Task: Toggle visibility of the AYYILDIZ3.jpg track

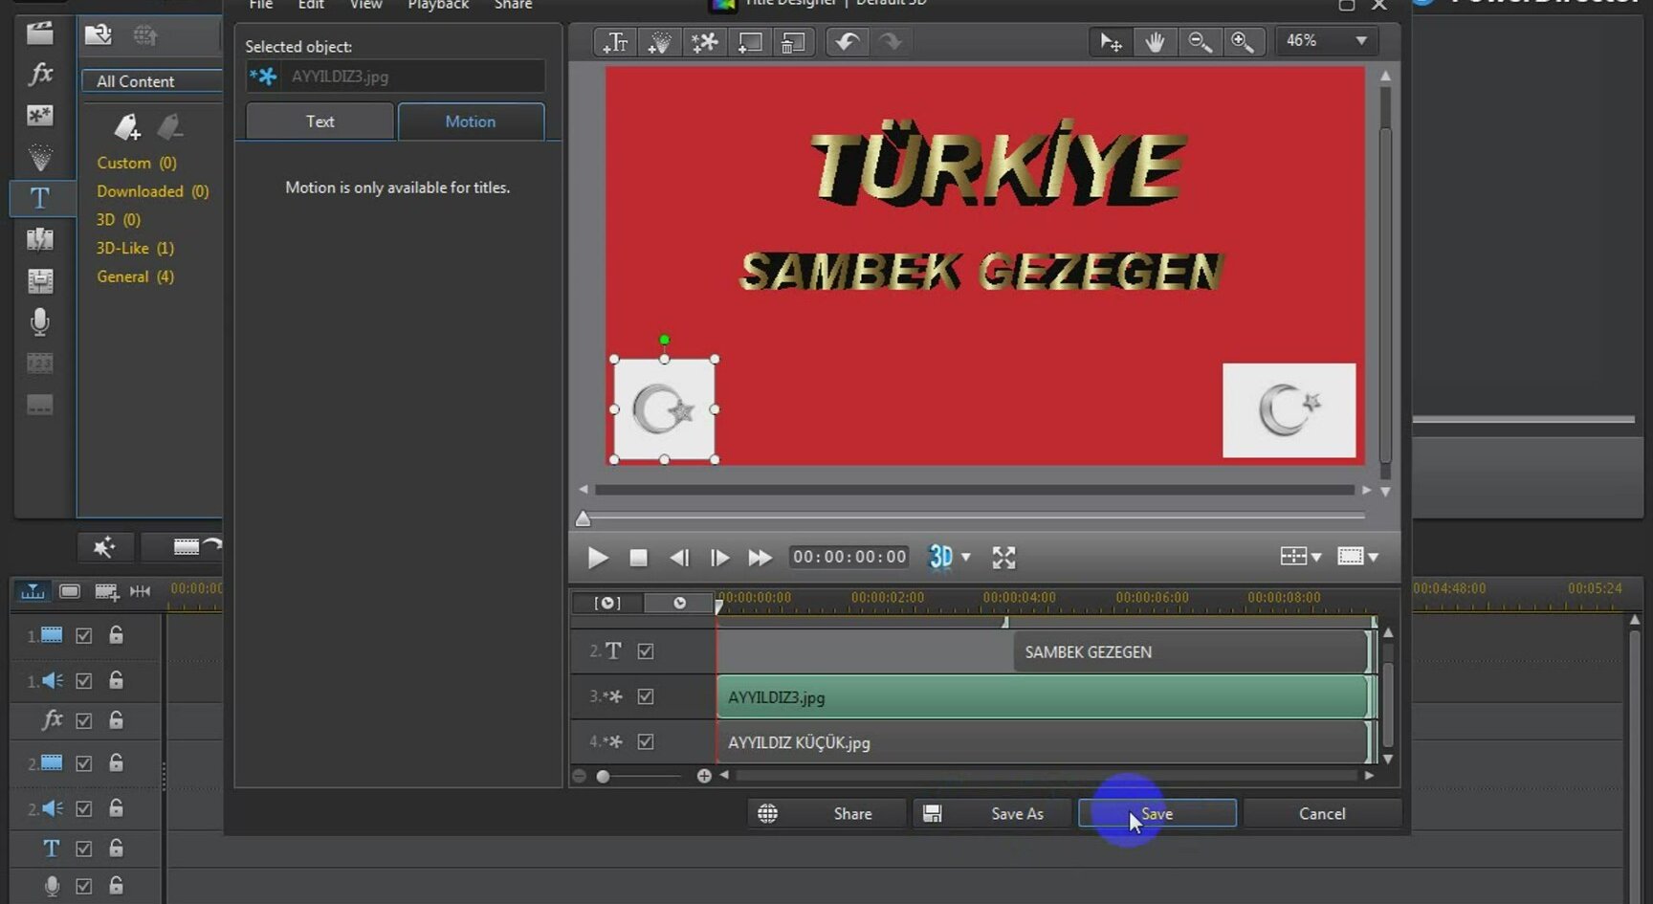Action: point(646,696)
